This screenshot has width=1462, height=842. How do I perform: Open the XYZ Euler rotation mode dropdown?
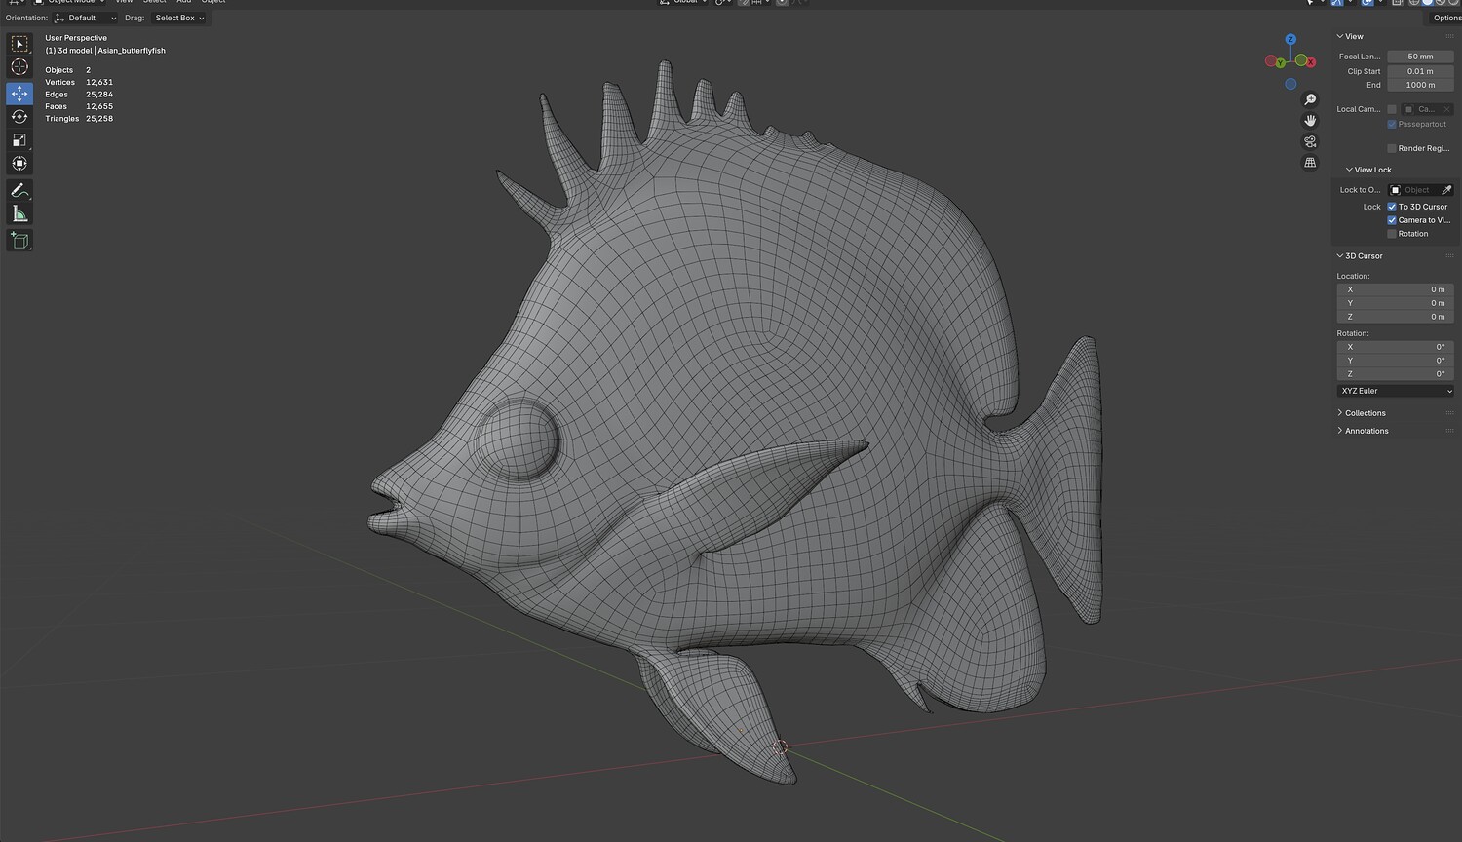click(1396, 391)
